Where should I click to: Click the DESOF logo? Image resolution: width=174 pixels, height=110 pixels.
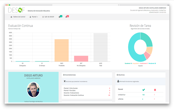(17, 10)
